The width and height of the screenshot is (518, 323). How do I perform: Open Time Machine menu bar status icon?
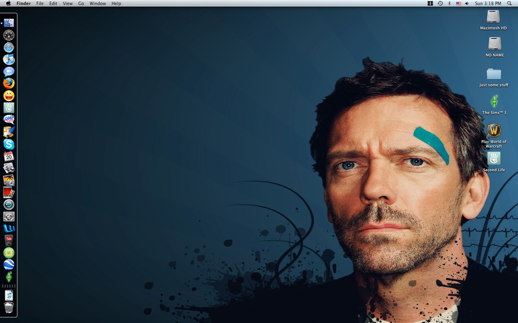coord(440,3)
